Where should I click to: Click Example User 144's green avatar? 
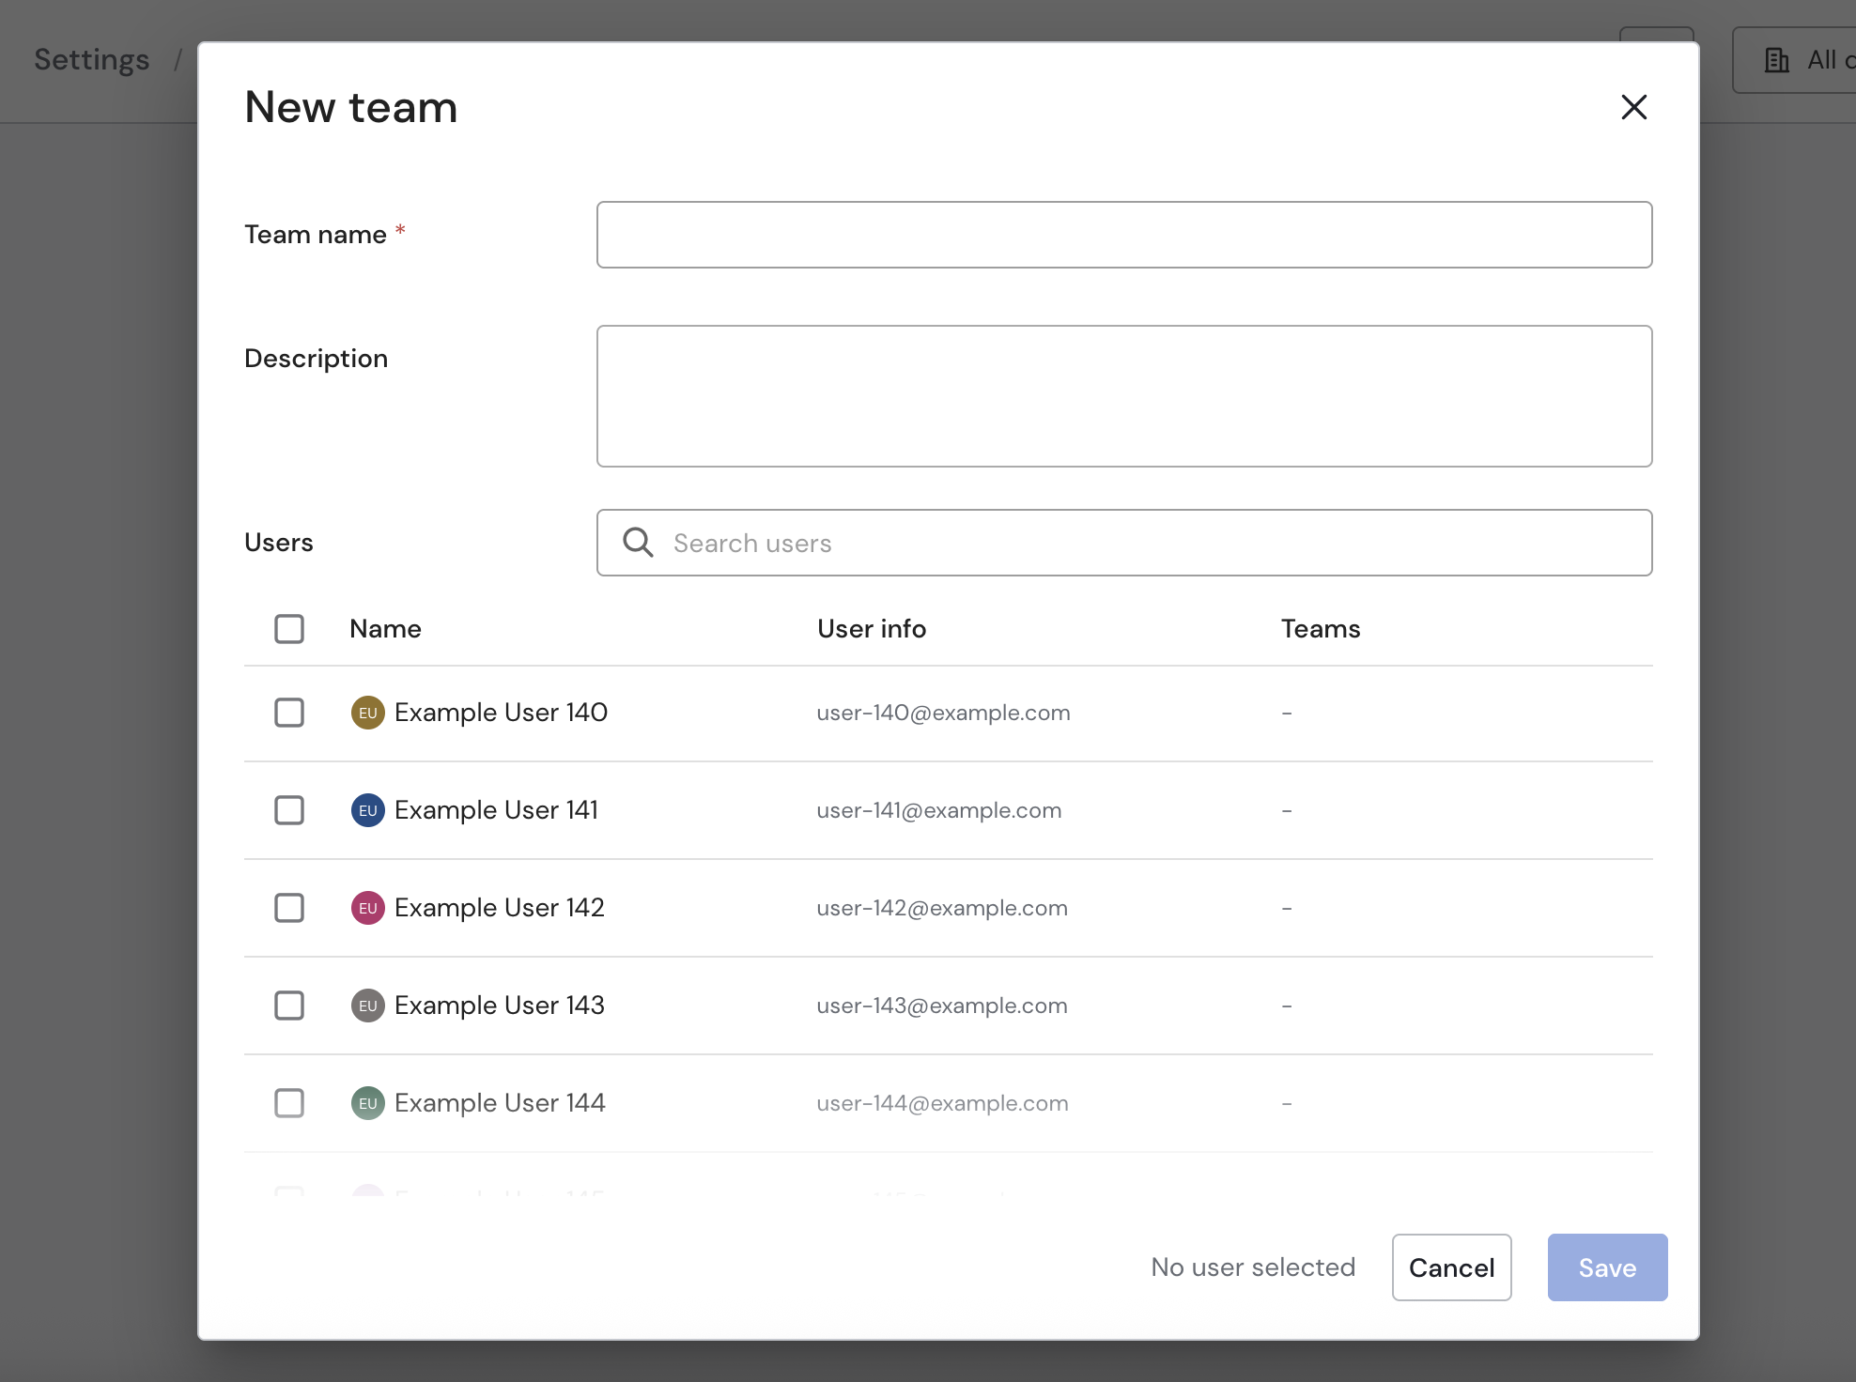(367, 1103)
